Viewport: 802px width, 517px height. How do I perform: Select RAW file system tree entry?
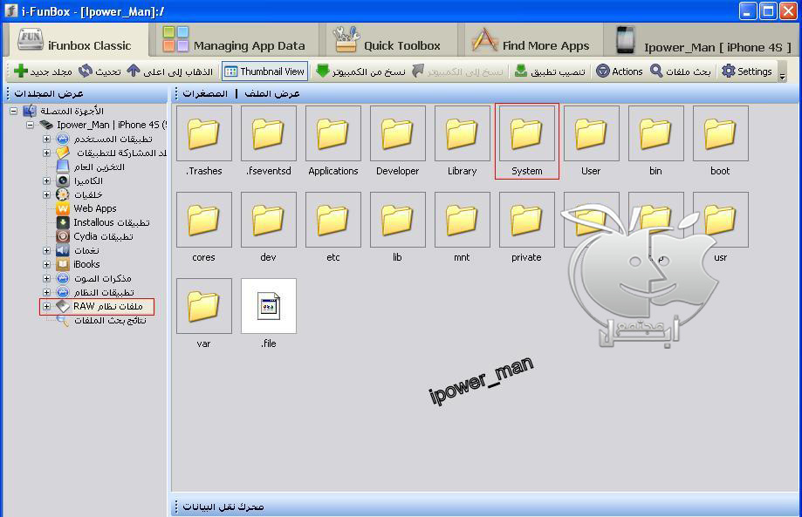pyautogui.click(x=108, y=306)
